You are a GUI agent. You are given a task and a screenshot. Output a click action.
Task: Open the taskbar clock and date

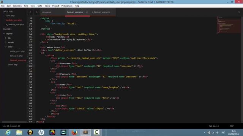coord(234,133)
